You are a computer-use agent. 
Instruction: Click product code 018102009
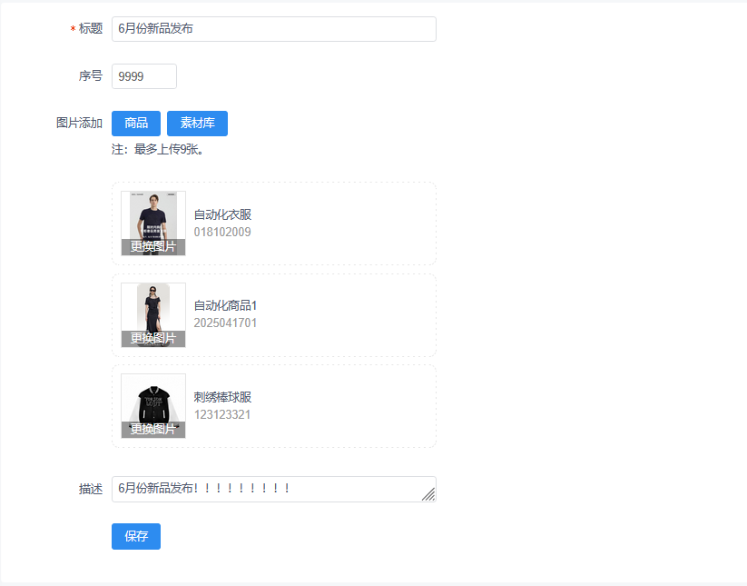click(x=222, y=233)
